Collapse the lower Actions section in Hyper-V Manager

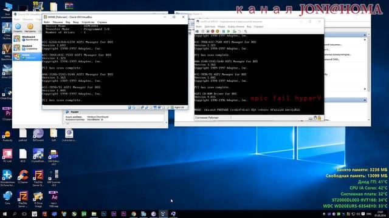[365, 100]
